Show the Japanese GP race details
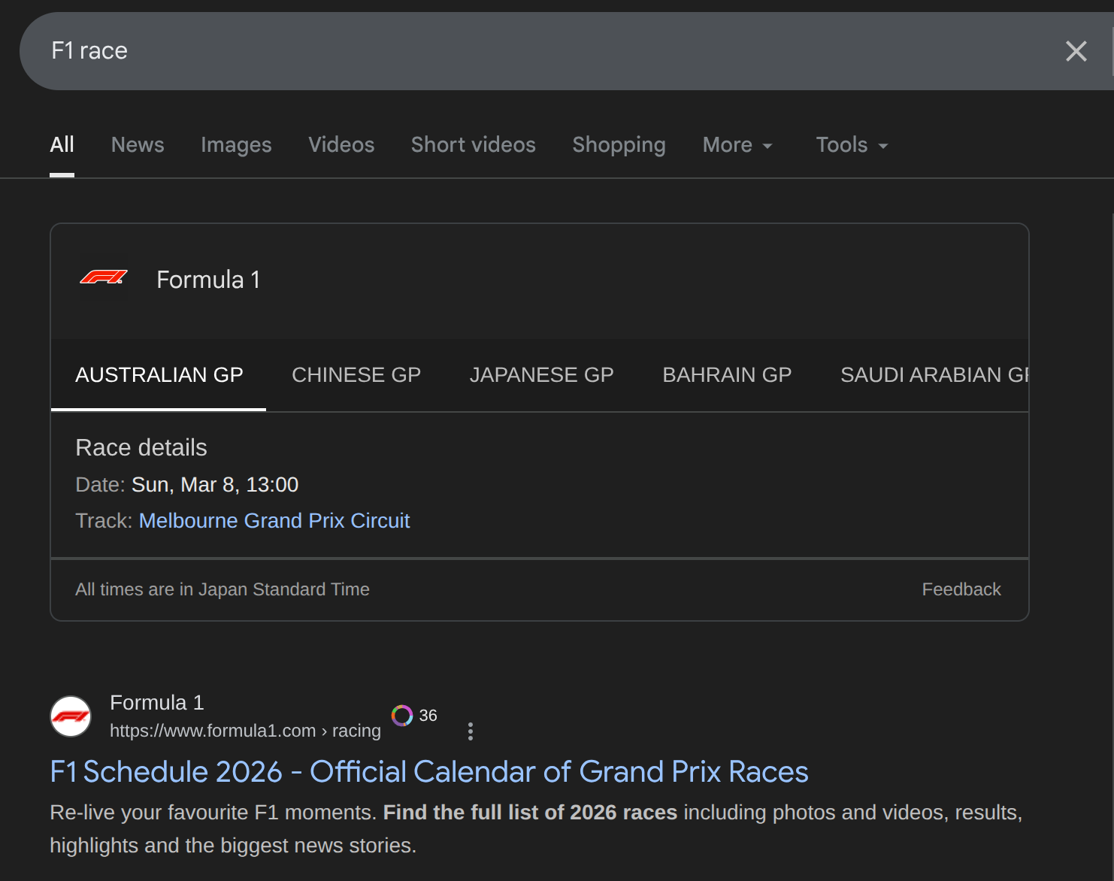Screen dimensions: 1114x881 click(x=541, y=375)
